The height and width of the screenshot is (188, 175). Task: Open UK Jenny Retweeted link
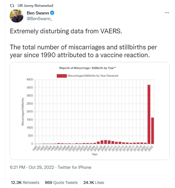36,6
